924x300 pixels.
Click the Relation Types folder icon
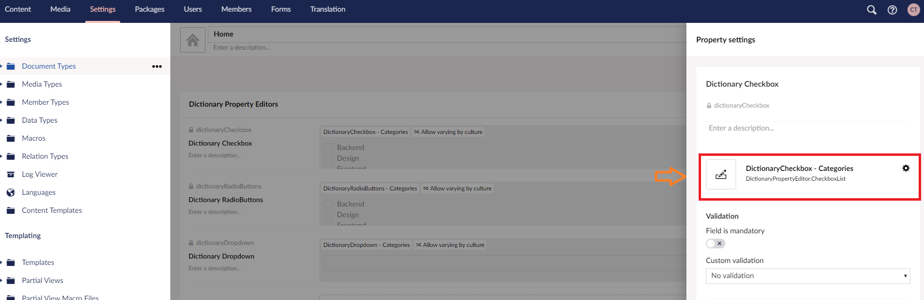11,156
